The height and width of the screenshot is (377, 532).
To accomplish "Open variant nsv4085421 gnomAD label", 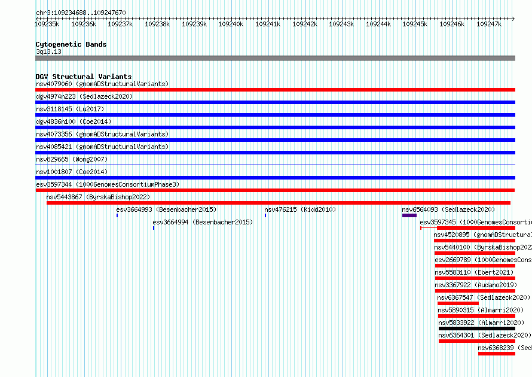I will (102, 147).
